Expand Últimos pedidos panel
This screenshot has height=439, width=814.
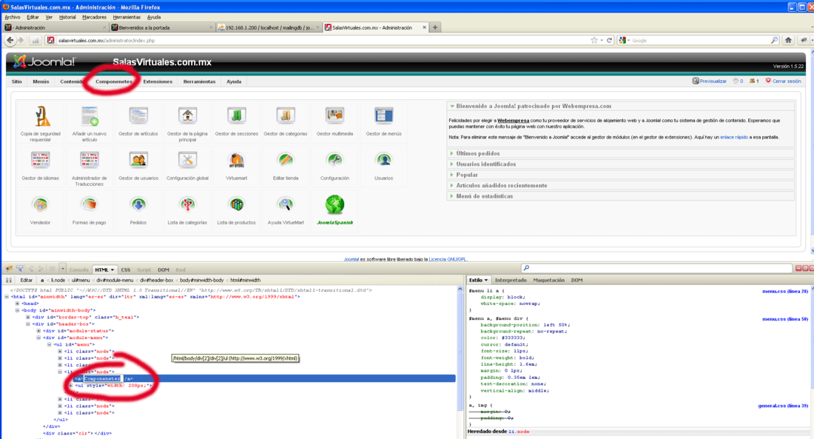(620, 153)
